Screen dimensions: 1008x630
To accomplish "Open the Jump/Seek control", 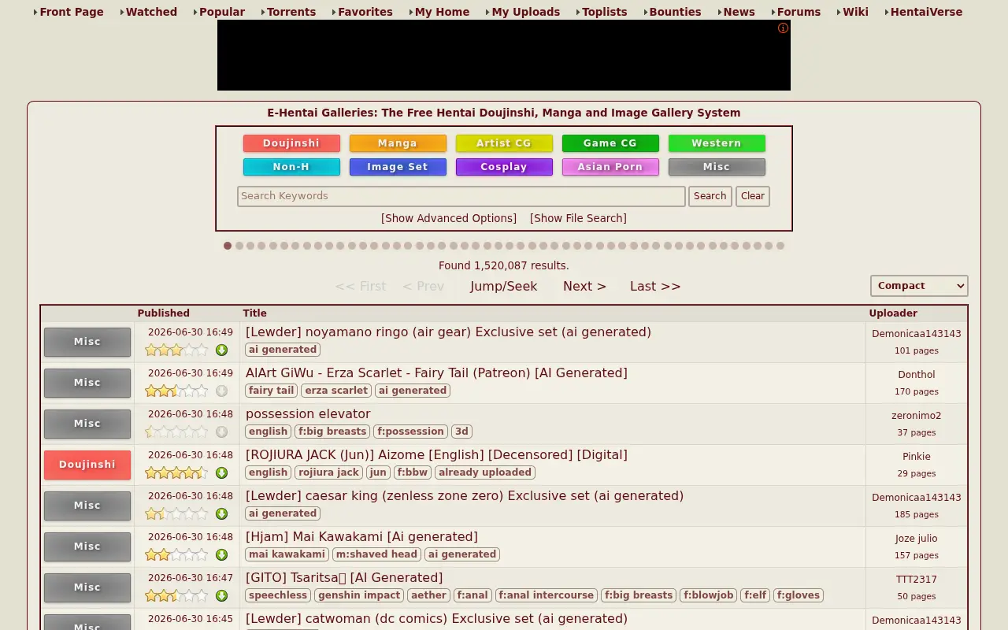I will (x=504, y=286).
